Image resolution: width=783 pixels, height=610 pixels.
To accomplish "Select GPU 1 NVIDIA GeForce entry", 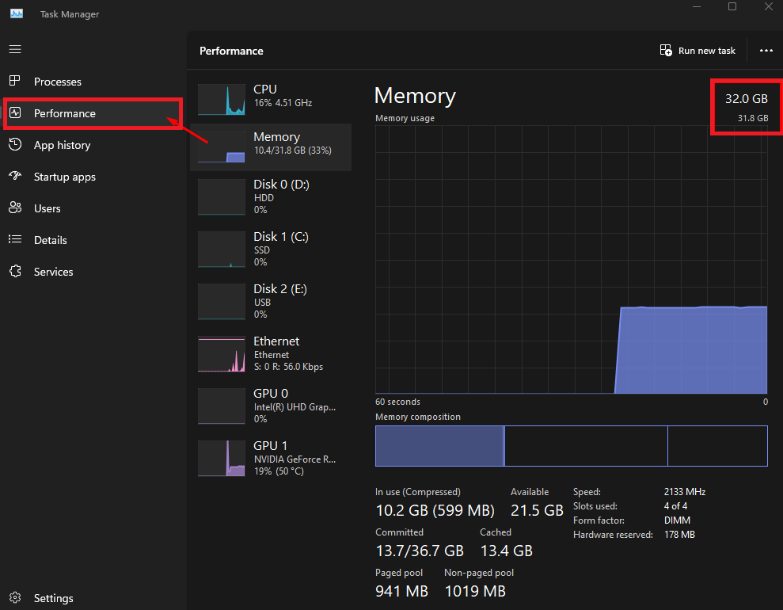I will click(271, 458).
